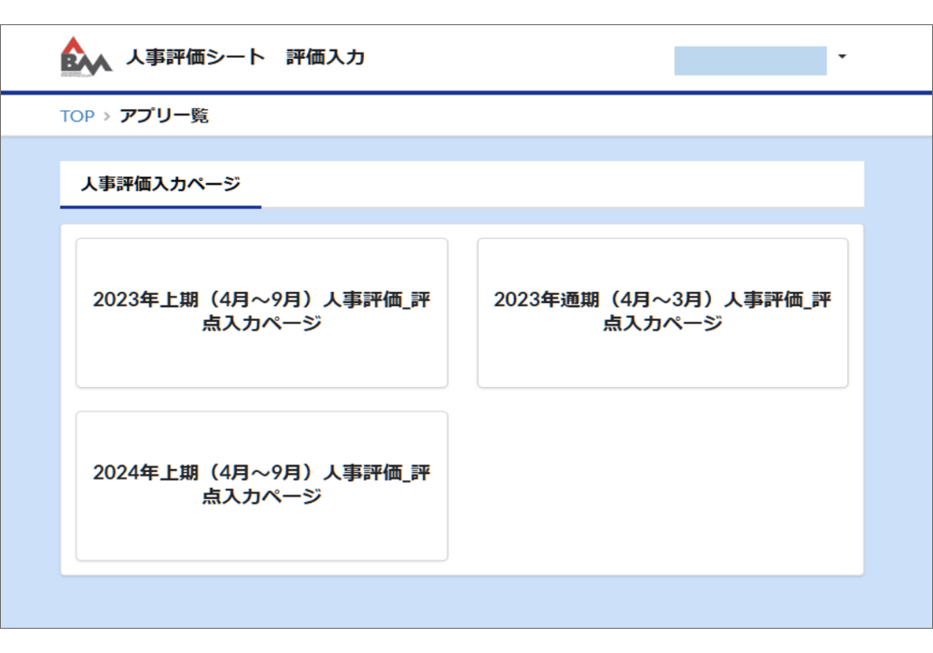Select the アプリ一覧 breadcrumb item
Viewport: 933px width, 653px height.
164,117
